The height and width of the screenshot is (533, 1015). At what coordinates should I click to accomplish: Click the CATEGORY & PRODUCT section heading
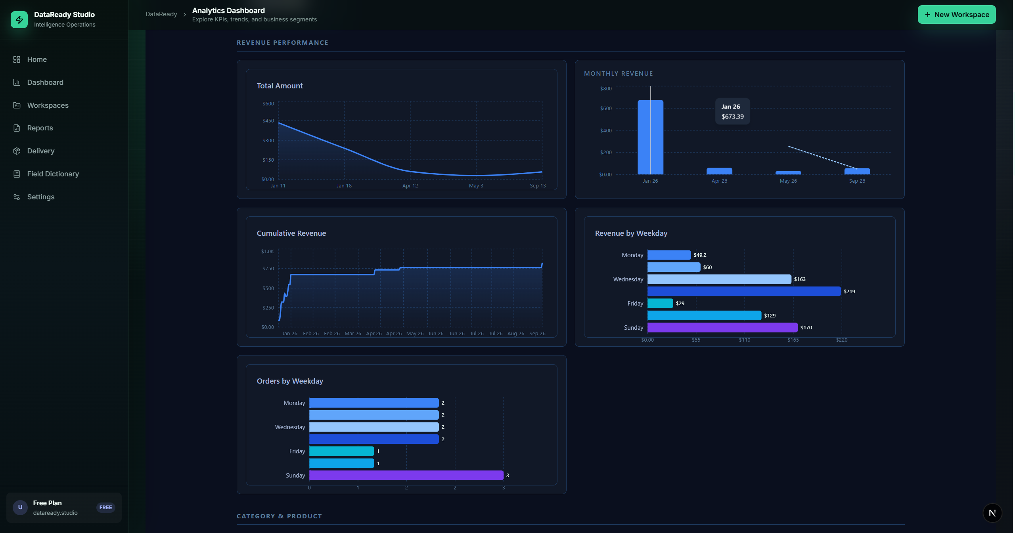(x=280, y=516)
